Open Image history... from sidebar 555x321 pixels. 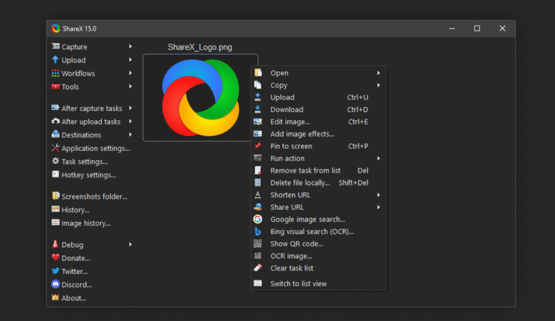coord(86,223)
